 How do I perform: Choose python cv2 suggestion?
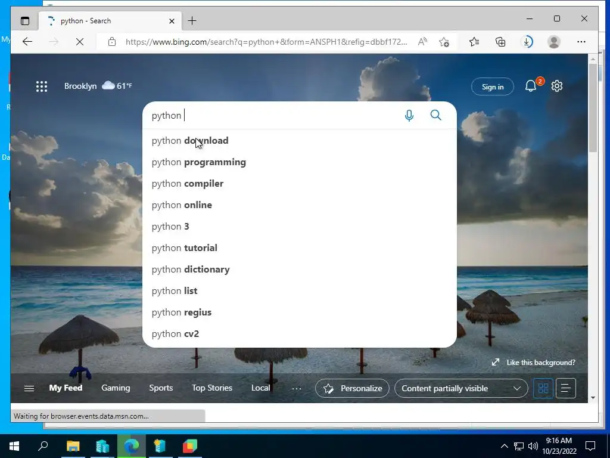300,334
